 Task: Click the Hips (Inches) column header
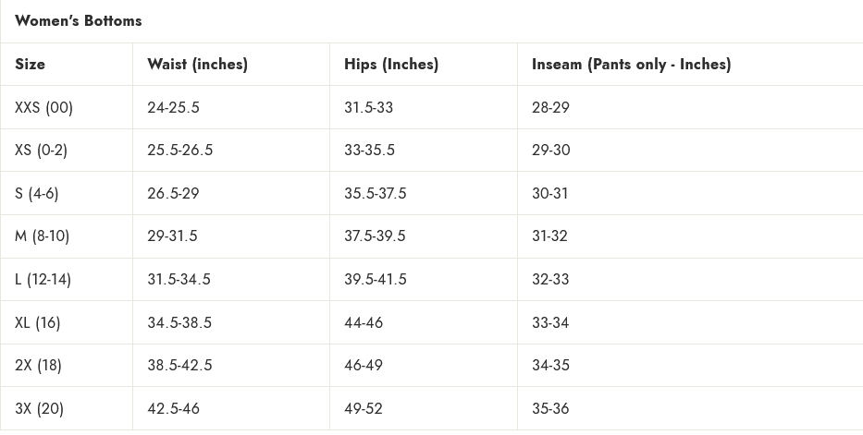(391, 65)
